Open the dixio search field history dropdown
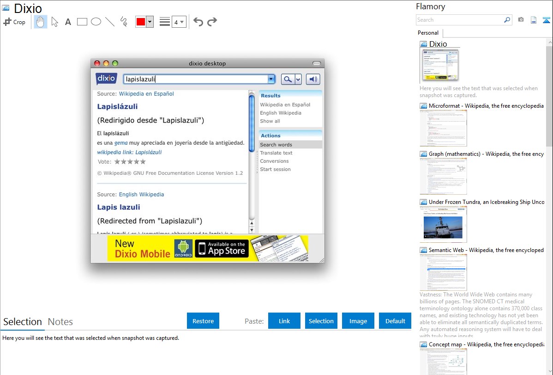This screenshot has width=553, height=375. pos(271,79)
